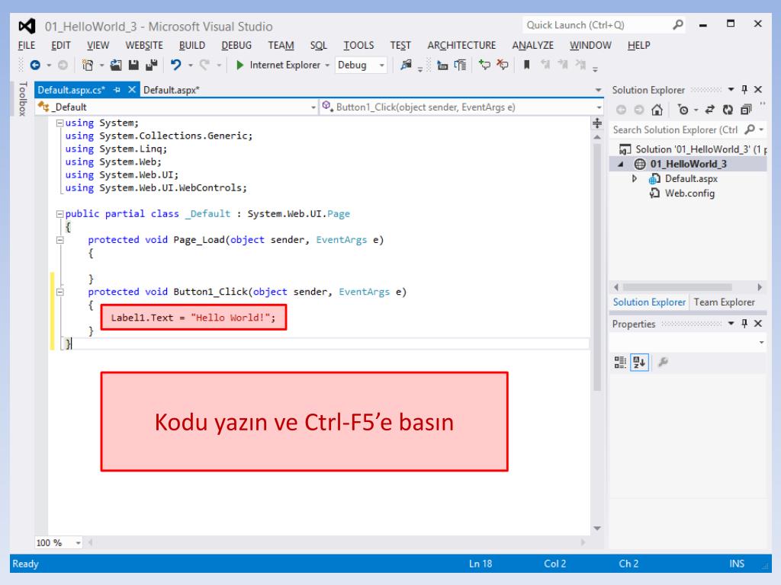Toggle a bookmark with the bookmark icon
This screenshot has width=781, height=585.
tap(526, 65)
